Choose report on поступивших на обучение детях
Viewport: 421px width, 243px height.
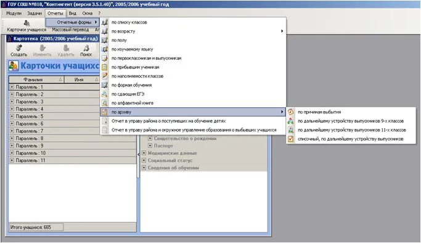click(x=193, y=121)
